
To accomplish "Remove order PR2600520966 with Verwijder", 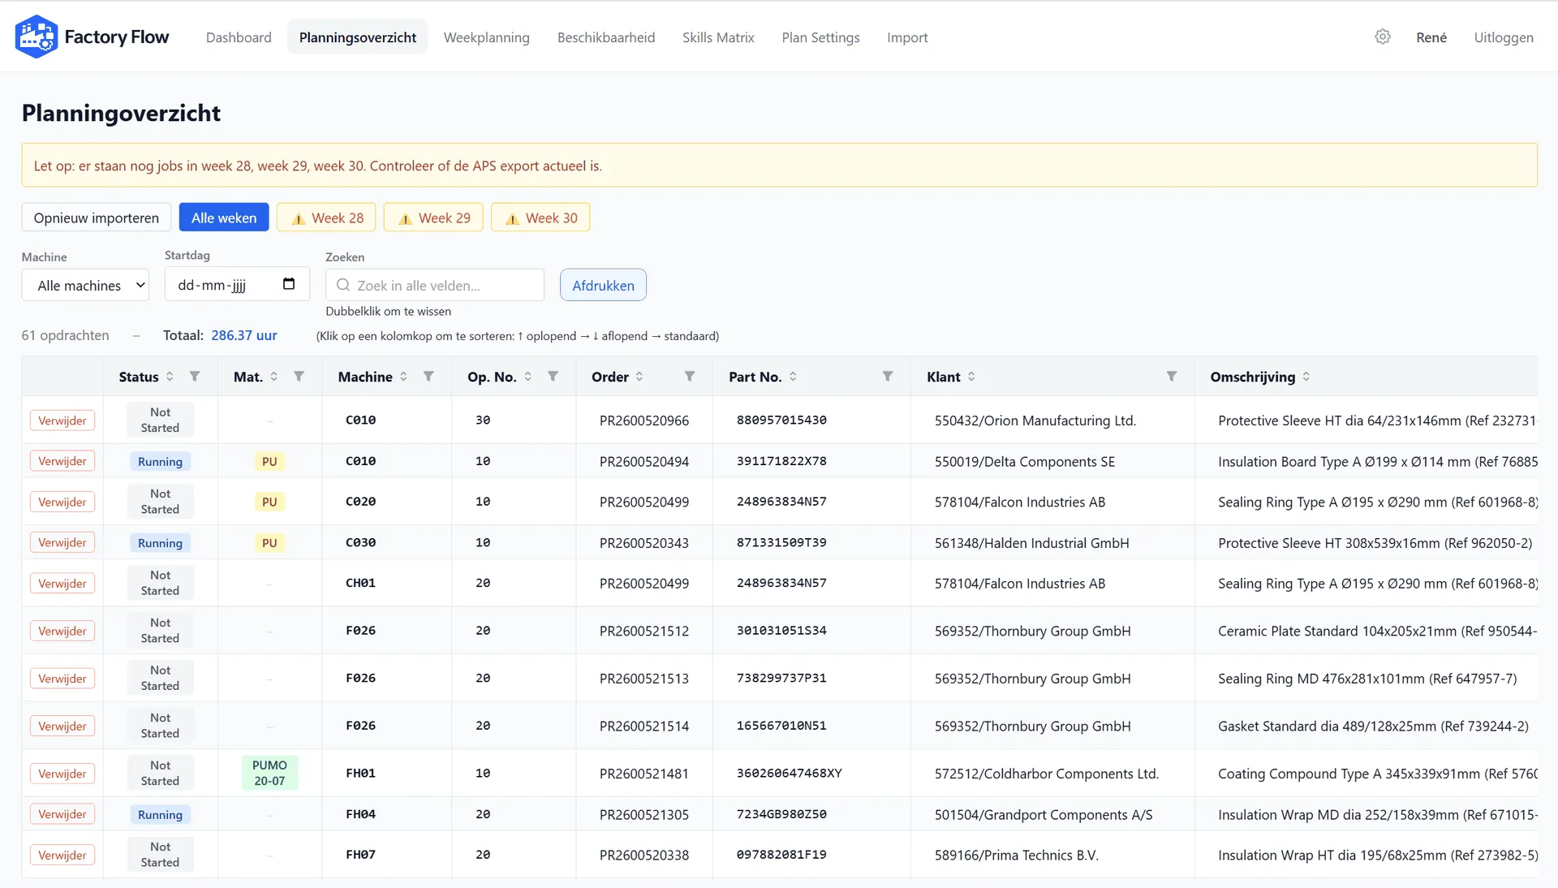I will (x=62, y=420).
